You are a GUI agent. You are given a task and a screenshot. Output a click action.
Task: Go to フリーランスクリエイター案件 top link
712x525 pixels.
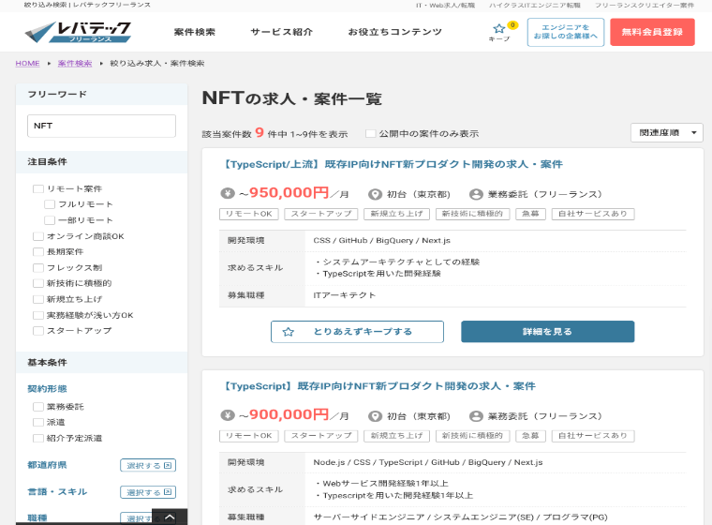(645, 5)
